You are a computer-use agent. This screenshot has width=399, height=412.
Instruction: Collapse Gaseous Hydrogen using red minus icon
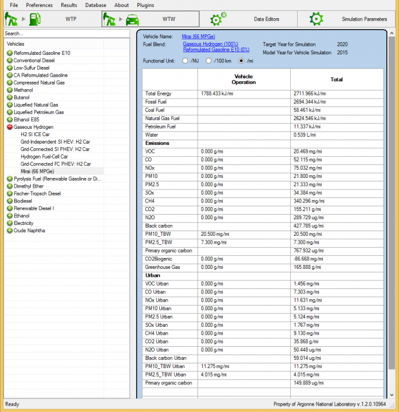pyautogui.click(x=10, y=127)
